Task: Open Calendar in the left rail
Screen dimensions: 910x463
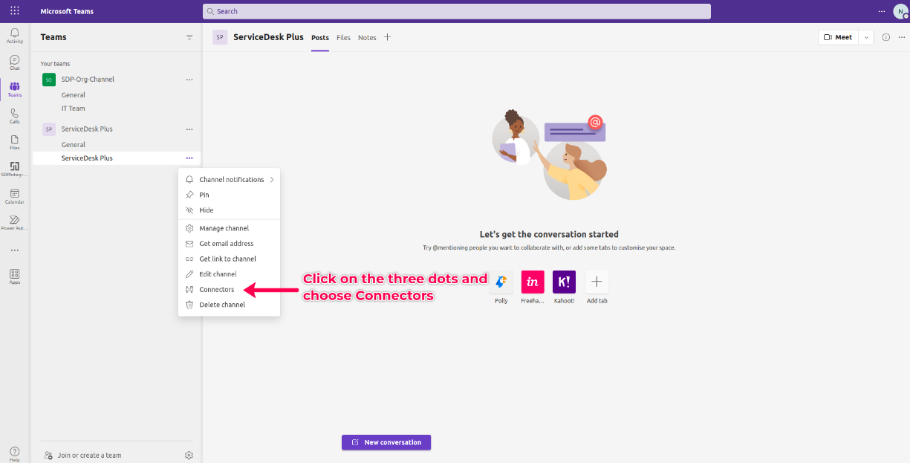Action: [x=15, y=196]
